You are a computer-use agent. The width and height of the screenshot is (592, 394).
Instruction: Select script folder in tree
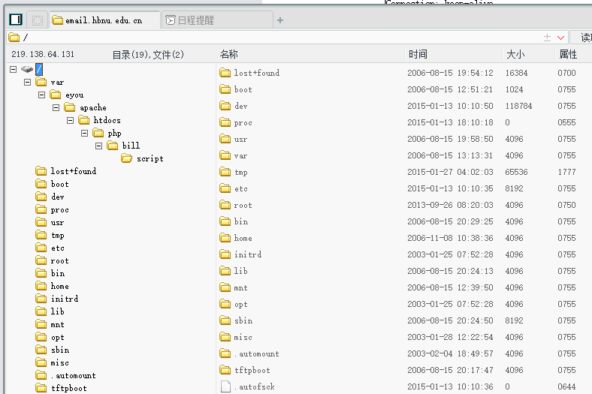pos(143,158)
